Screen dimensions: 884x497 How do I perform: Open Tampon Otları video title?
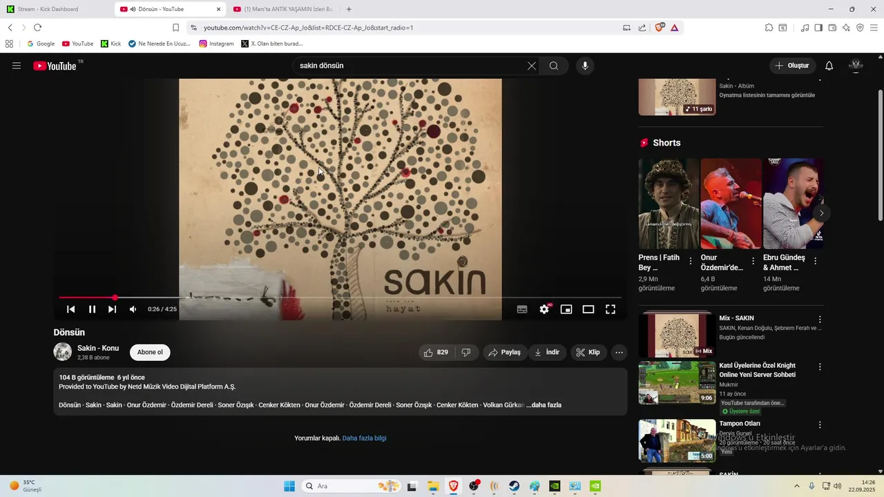pos(740,424)
